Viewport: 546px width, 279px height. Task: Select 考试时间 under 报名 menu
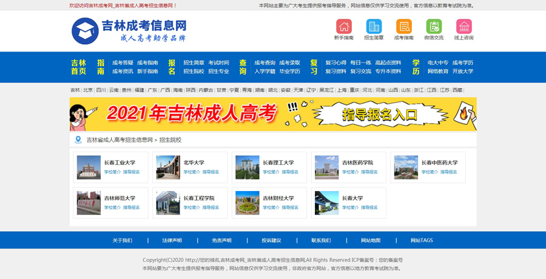pos(218,62)
